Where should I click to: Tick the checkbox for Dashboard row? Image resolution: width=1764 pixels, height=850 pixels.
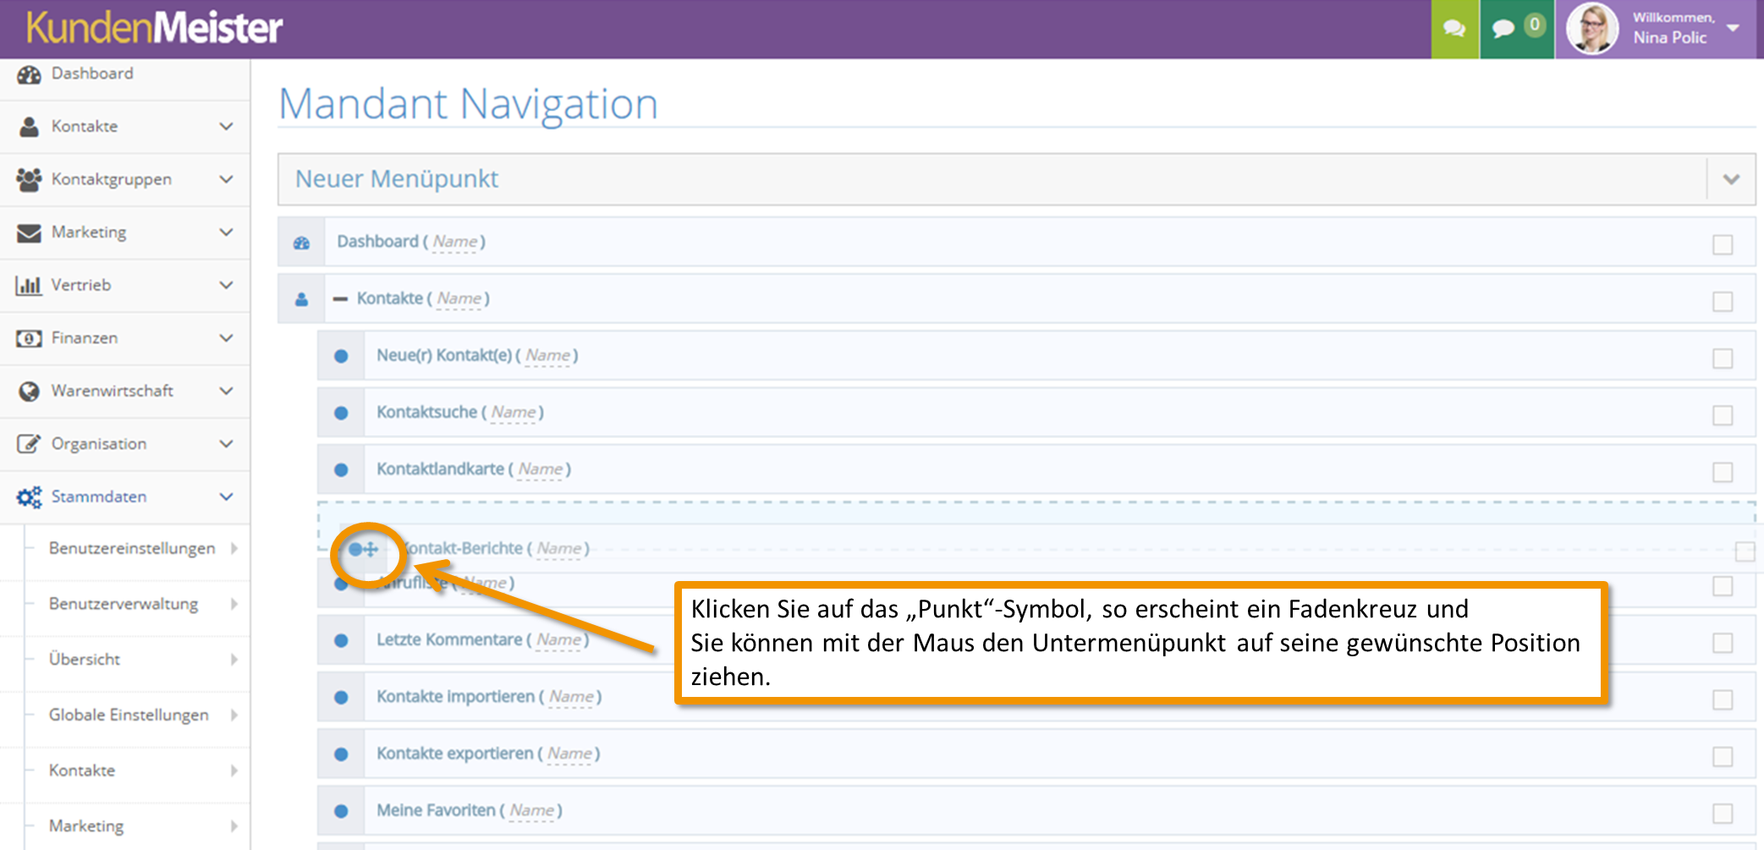tap(1723, 244)
